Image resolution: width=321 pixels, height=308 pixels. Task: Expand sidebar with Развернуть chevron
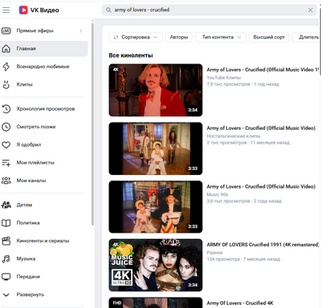point(6,294)
